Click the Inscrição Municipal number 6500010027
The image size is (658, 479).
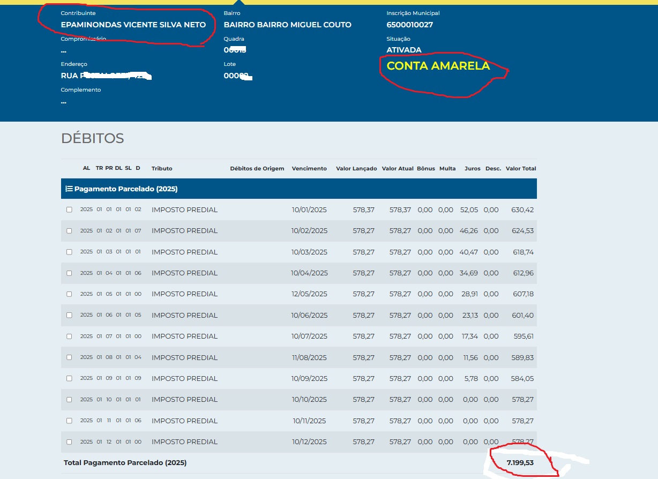click(x=409, y=25)
